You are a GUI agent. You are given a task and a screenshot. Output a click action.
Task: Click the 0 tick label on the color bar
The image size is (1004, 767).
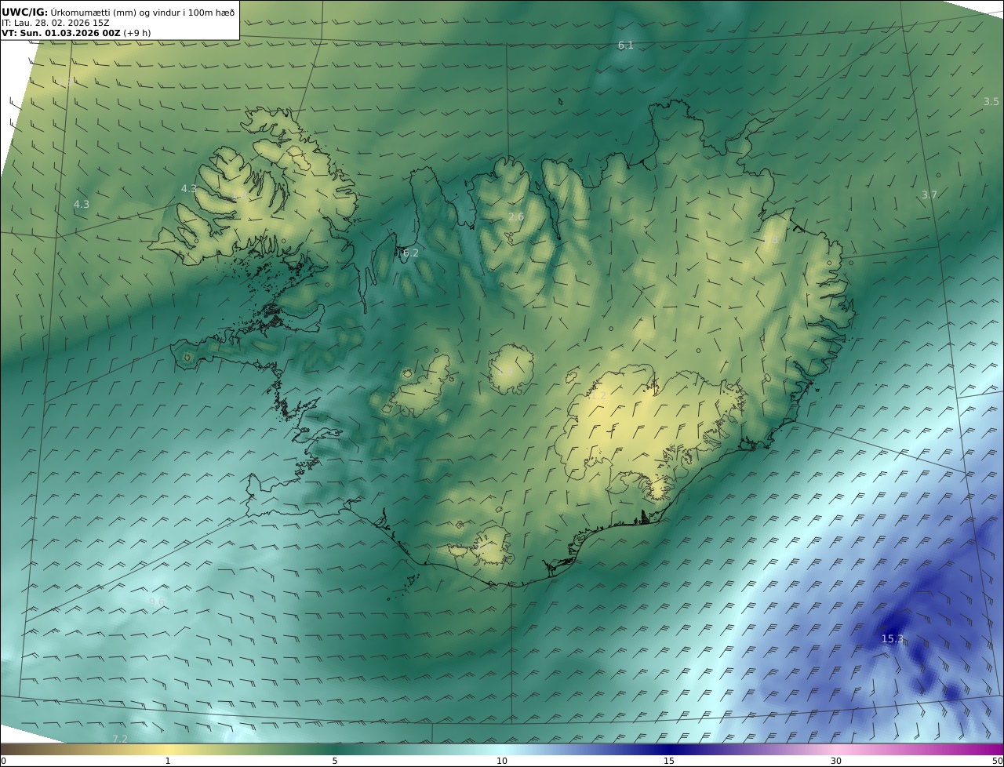point(3,761)
